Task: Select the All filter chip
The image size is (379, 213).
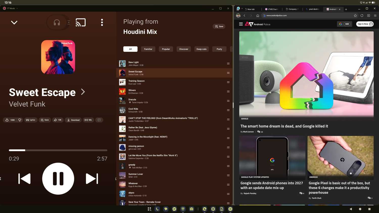Action: point(130,49)
